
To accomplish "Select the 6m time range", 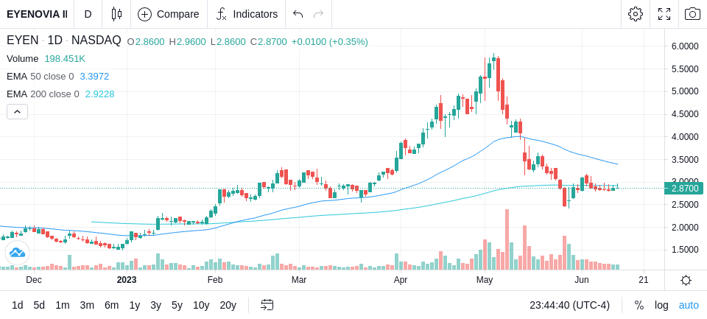I will (111, 305).
